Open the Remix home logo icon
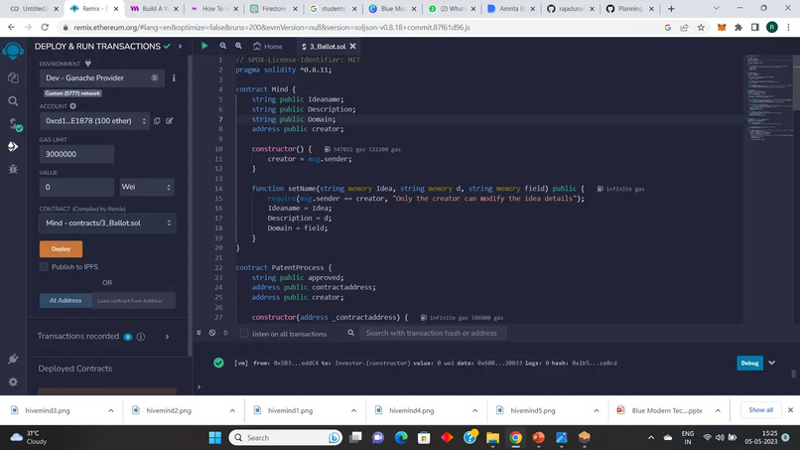 tap(13, 51)
